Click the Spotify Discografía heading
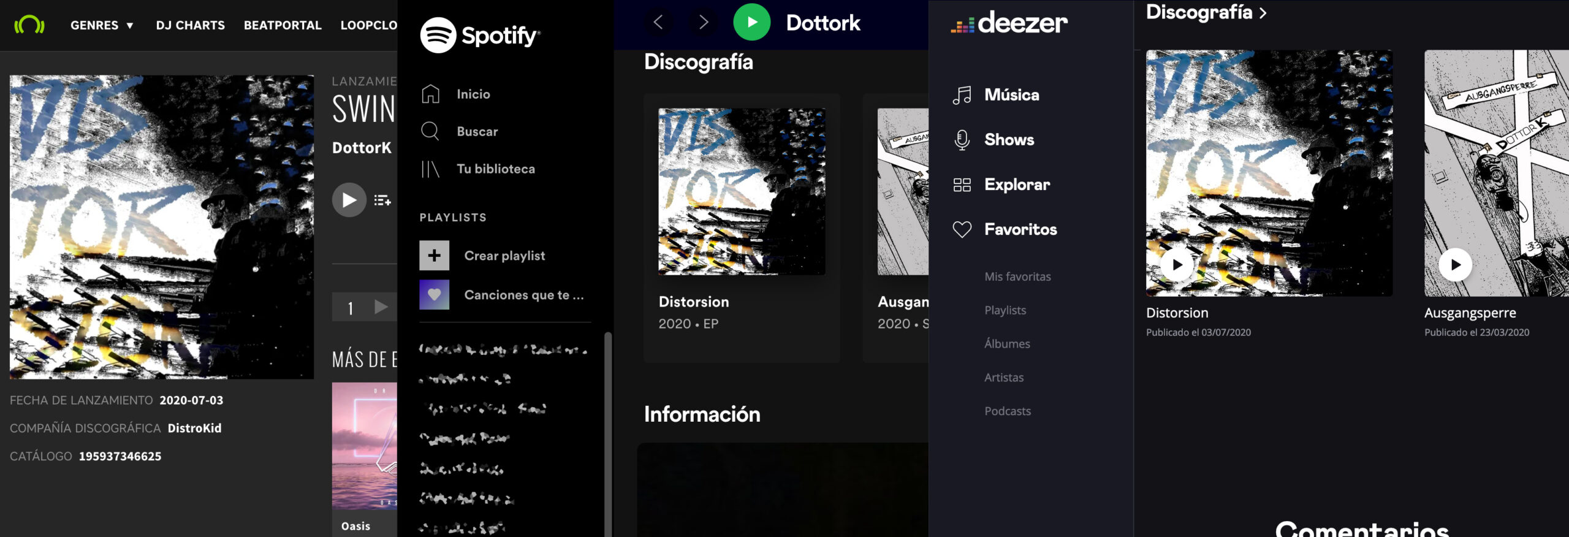The image size is (1569, 537). [699, 62]
